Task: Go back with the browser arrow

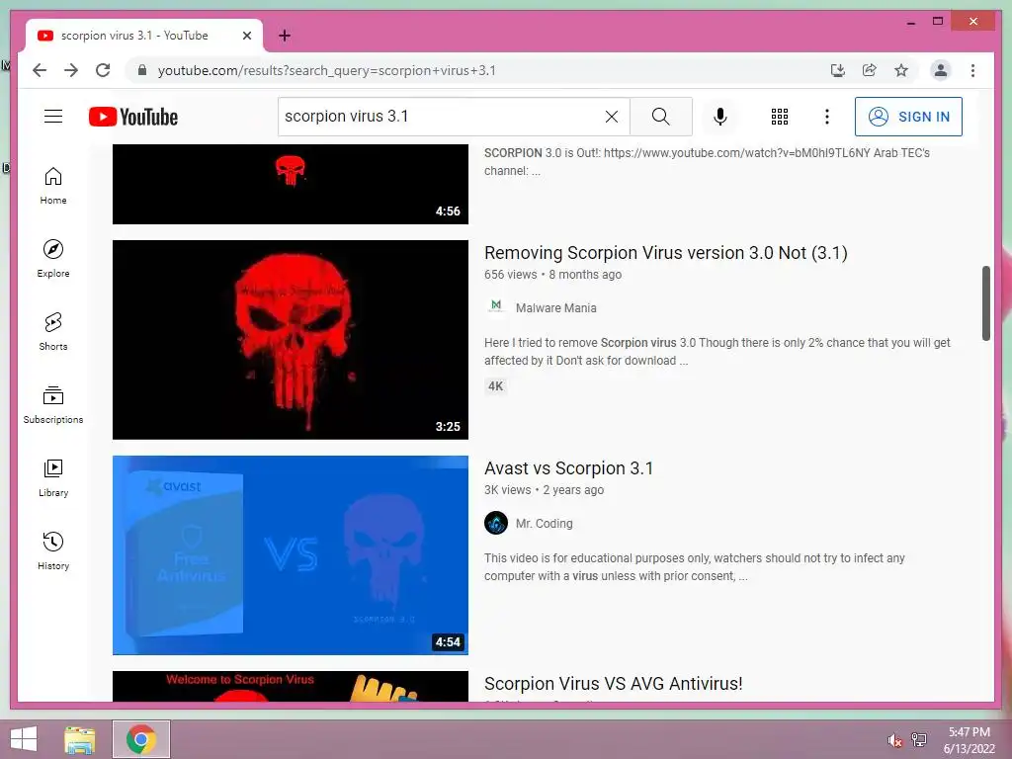Action: (40, 70)
